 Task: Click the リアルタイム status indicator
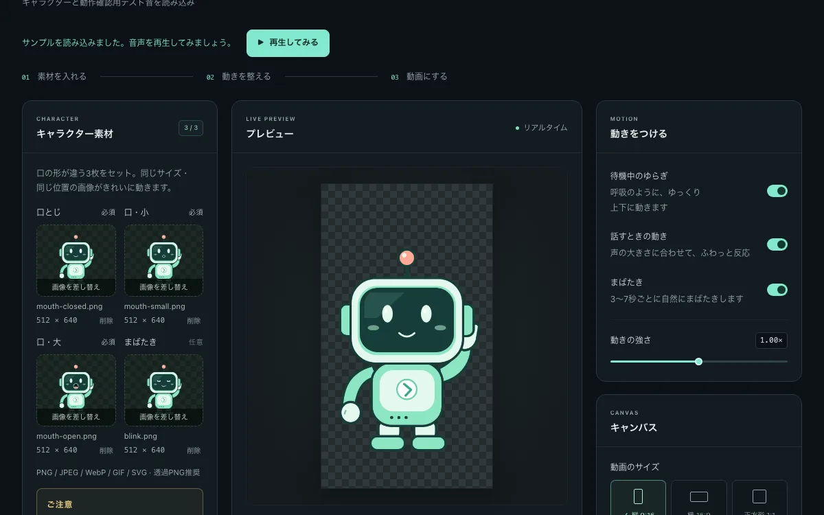click(542, 128)
